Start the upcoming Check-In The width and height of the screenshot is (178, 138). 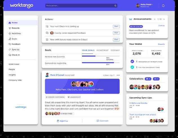(116, 27)
